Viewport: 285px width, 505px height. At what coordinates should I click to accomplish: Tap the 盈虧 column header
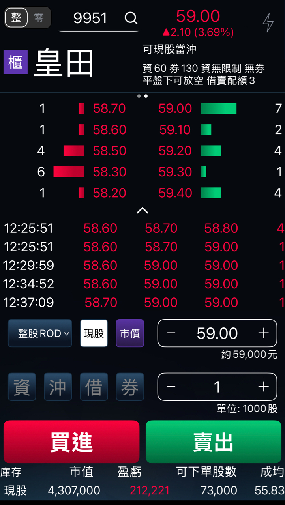129,471
